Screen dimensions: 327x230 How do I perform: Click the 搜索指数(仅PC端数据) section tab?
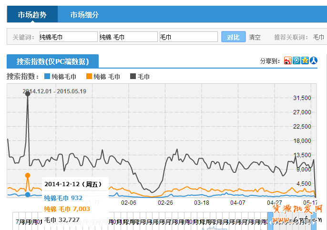pyautogui.click(x=52, y=61)
